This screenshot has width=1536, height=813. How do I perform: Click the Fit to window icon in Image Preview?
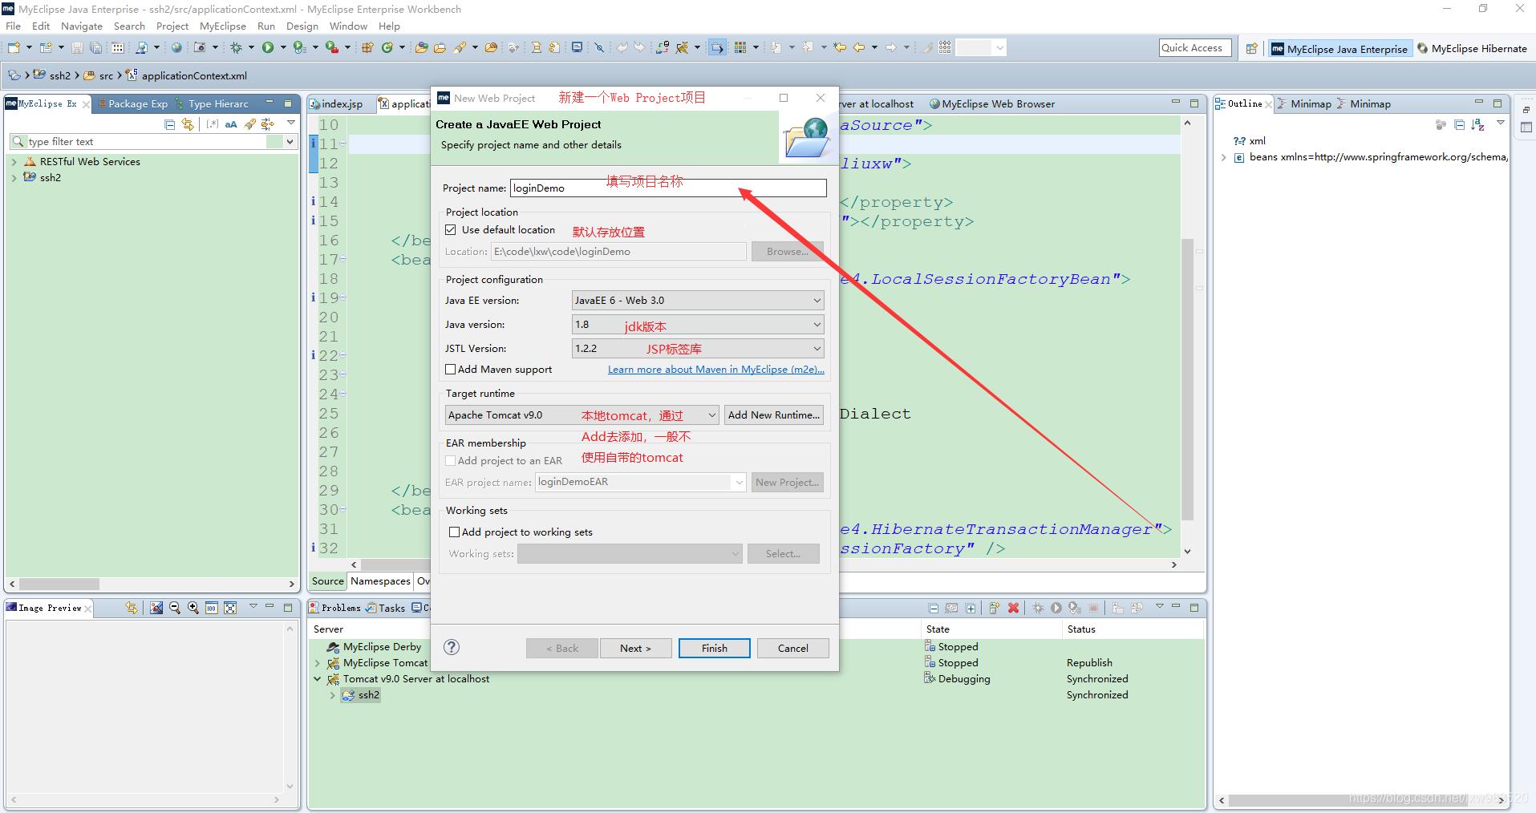click(230, 608)
